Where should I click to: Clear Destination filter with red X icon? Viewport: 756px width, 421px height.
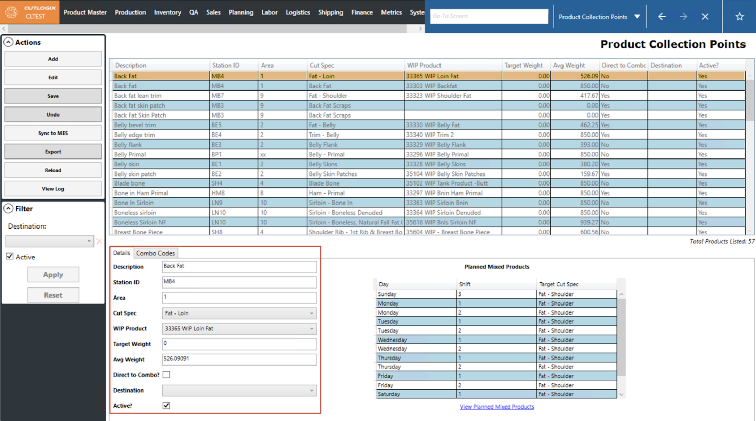[x=99, y=241]
